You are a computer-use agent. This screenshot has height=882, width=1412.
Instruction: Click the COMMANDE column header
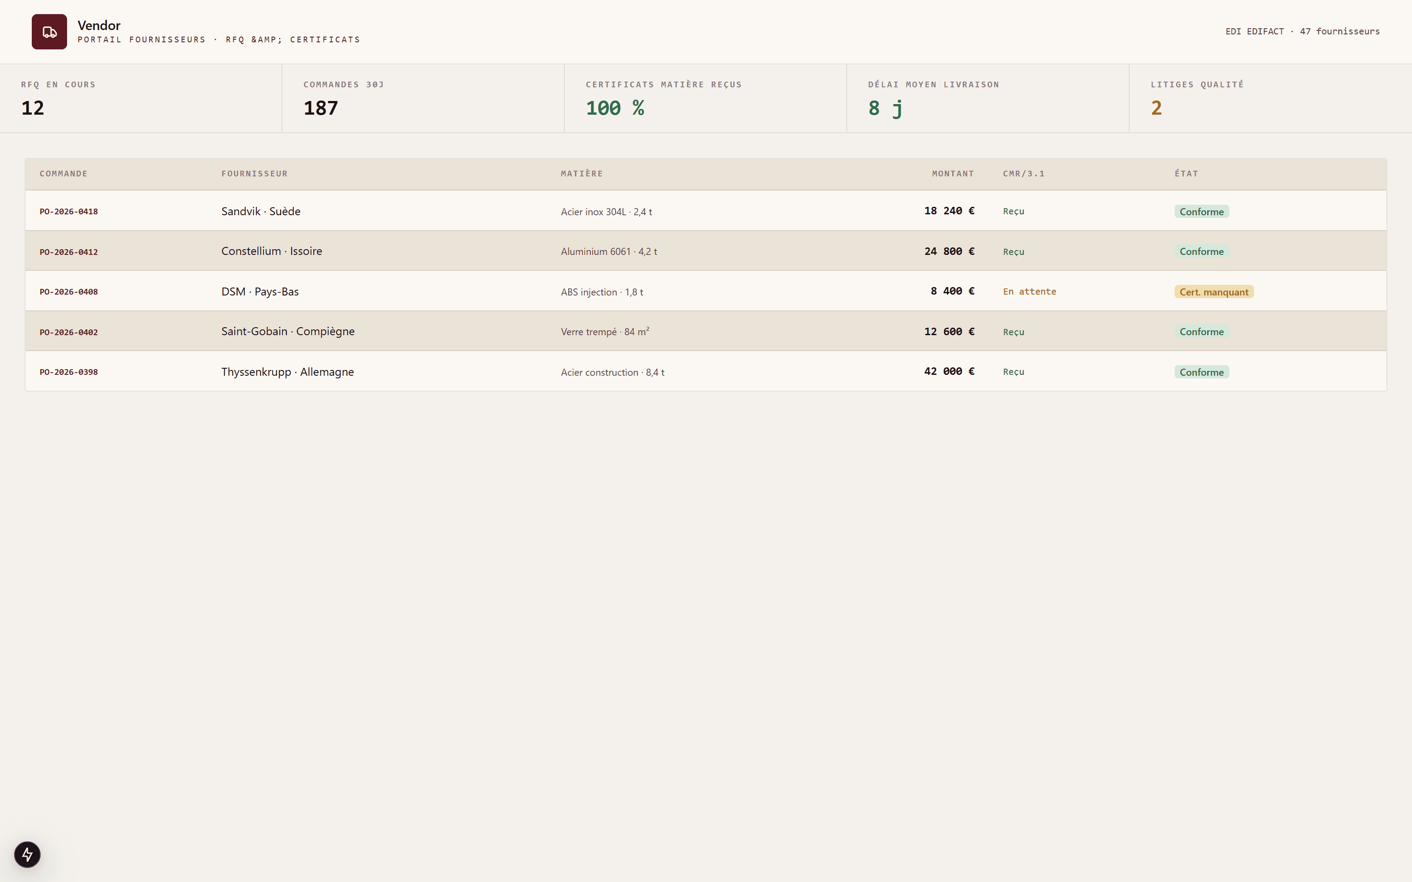click(x=64, y=174)
